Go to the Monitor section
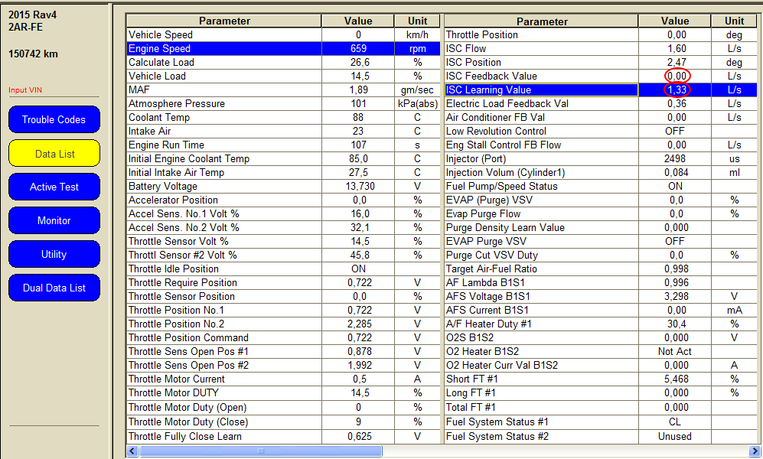Image resolution: width=763 pixels, height=459 pixels. click(54, 220)
